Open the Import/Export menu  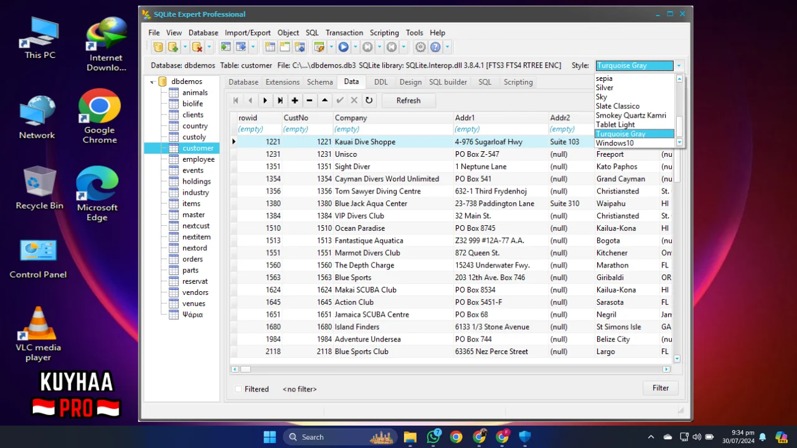pyautogui.click(x=248, y=32)
